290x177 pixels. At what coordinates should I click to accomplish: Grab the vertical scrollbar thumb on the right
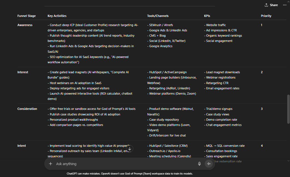point(288,109)
